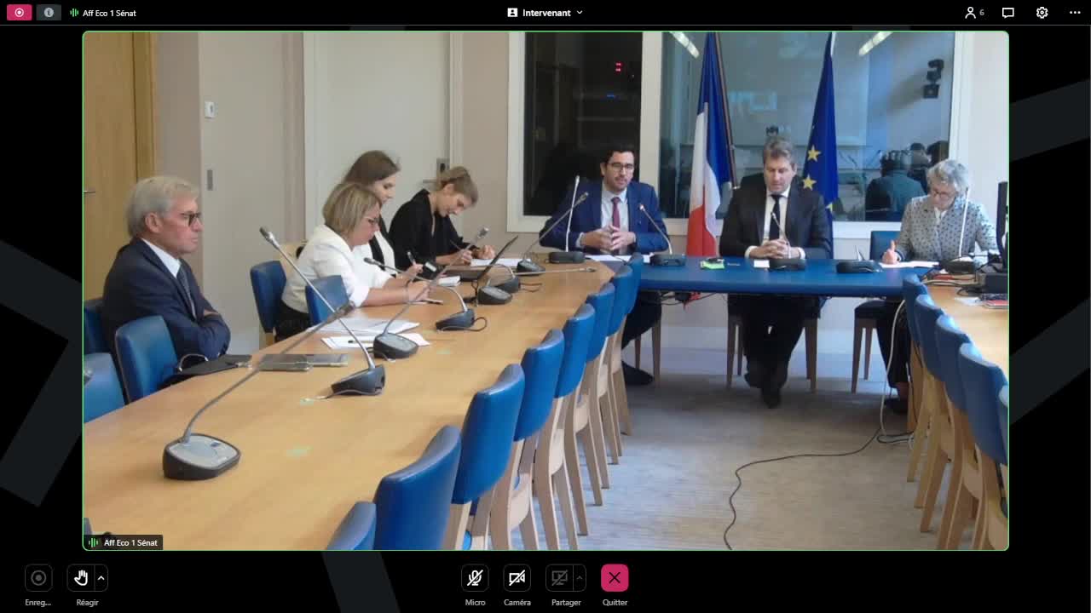This screenshot has height=613, width=1091.
Task: Start screen sharing with Partager
Action: tap(559, 578)
